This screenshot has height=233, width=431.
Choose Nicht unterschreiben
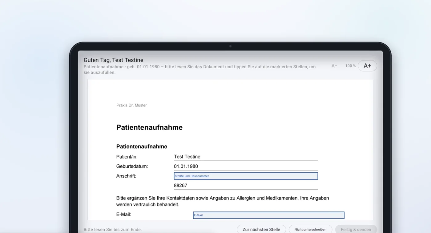[310, 229]
